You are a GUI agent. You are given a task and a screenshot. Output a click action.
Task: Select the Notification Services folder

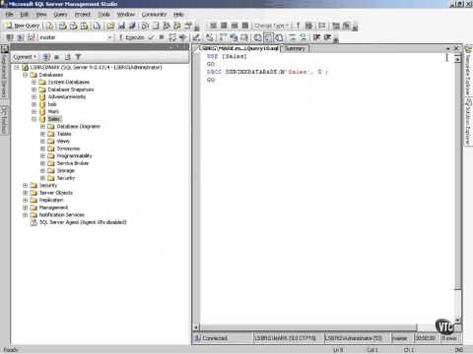62,214
